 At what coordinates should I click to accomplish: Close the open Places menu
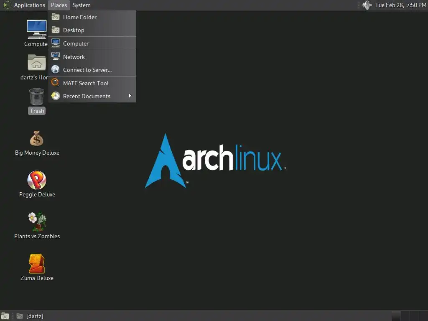coord(59,5)
